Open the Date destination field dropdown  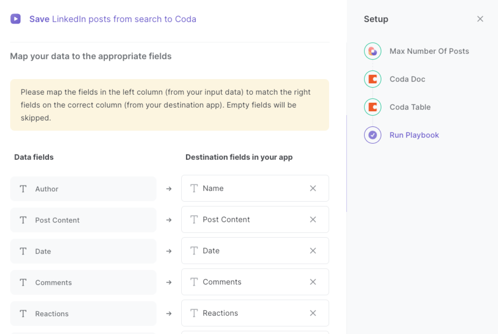(x=255, y=251)
